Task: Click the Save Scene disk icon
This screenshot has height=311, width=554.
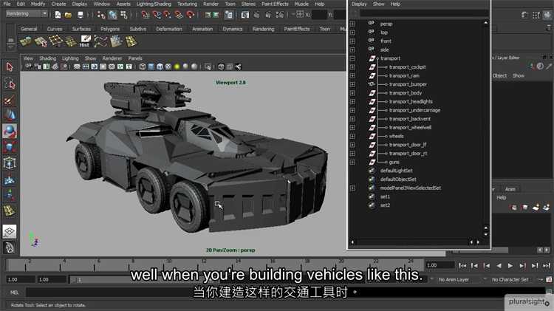Action: (81, 15)
